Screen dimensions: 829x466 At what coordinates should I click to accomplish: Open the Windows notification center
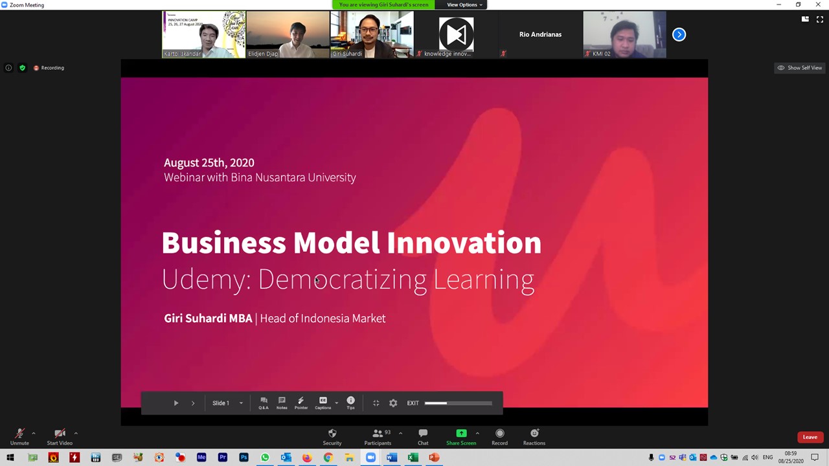pyautogui.click(x=815, y=458)
